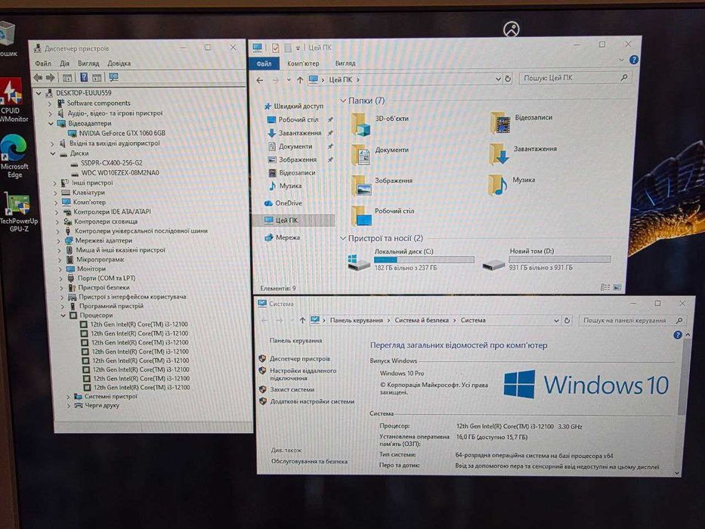Click Пошук на панелі керування search field
Image resolution: width=705 pixels, height=529 pixels.
pyautogui.click(x=631, y=320)
